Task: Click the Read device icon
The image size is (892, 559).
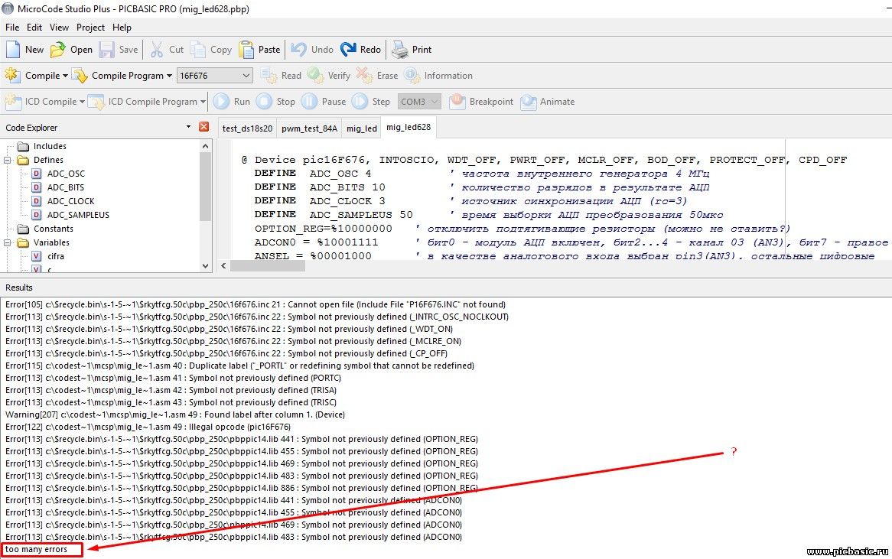Action: tap(269, 75)
